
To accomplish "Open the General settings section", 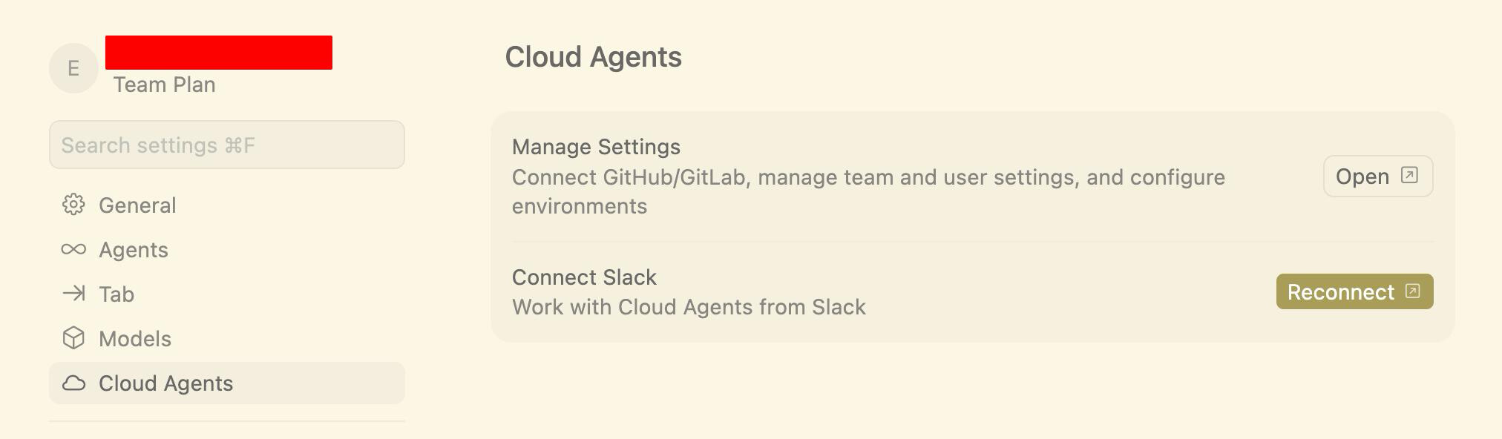I will (227, 205).
